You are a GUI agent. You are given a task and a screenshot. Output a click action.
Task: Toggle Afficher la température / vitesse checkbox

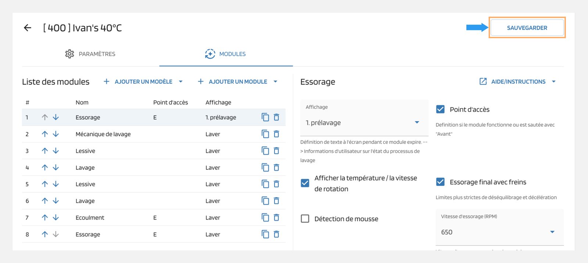[x=305, y=183]
